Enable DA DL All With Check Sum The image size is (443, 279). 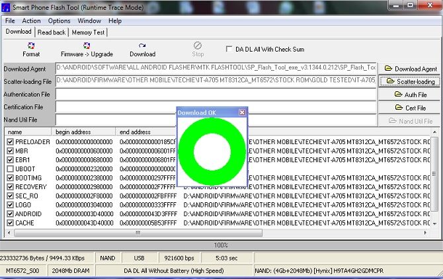click(x=230, y=49)
